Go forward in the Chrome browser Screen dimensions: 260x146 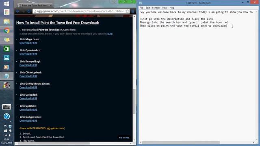pyautogui.click(x=24, y=11)
